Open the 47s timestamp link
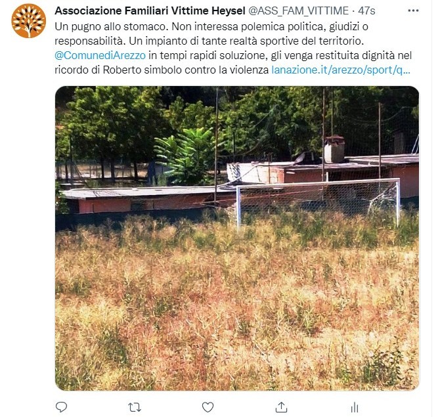This screenshot has height=417, width=440. click(366, 11)
